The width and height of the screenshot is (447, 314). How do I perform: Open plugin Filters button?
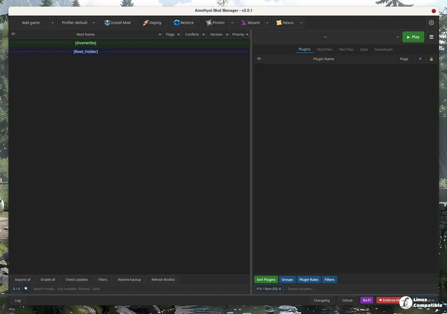[x=330, y=279]
